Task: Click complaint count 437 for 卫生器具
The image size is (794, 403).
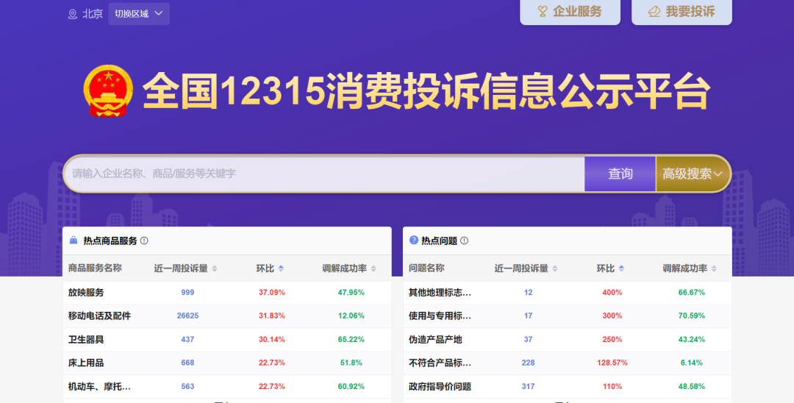Action: pos(187,340)
